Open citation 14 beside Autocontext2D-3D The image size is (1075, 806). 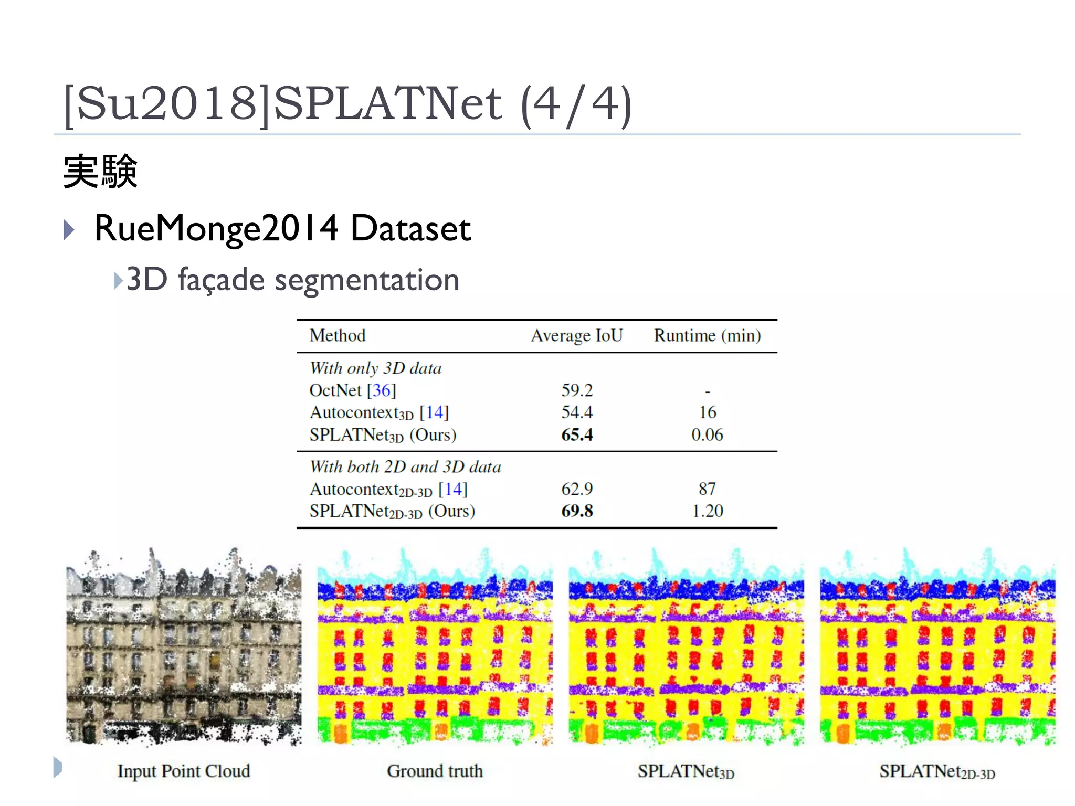(453, 489)
